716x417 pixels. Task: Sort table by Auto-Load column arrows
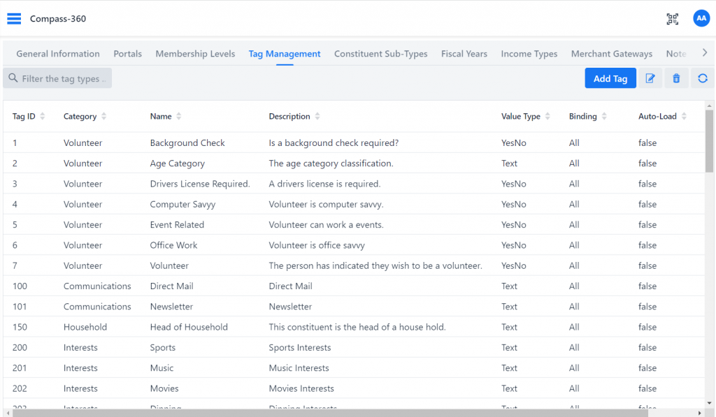point(684,116)
